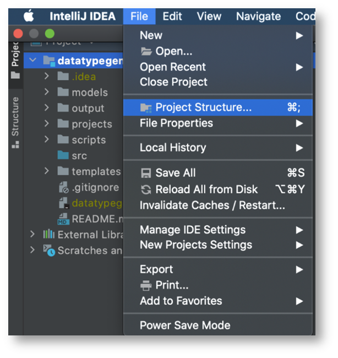This screenshot has width=338, height=358.
Task: Open the View menu
Action: click(x=209, y=16)
